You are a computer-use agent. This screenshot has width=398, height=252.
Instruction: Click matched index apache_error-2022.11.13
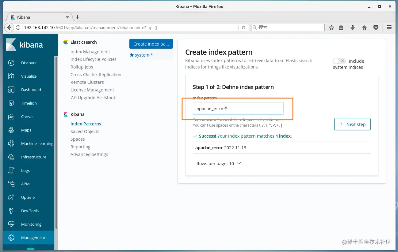pos(221,148)
